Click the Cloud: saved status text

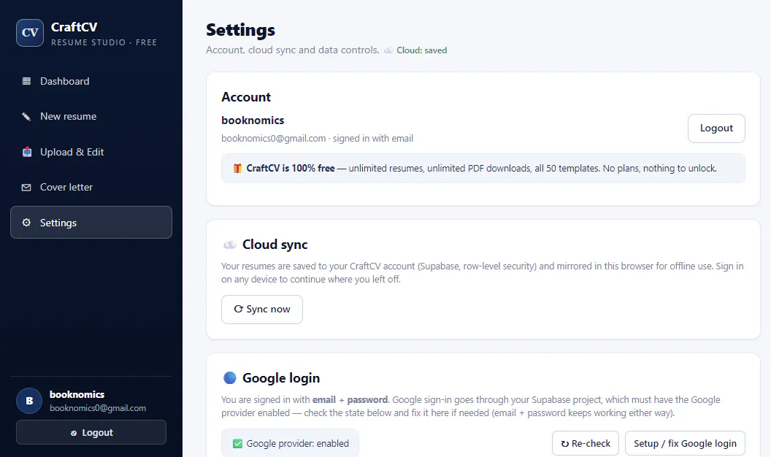(x=421, y=50)
